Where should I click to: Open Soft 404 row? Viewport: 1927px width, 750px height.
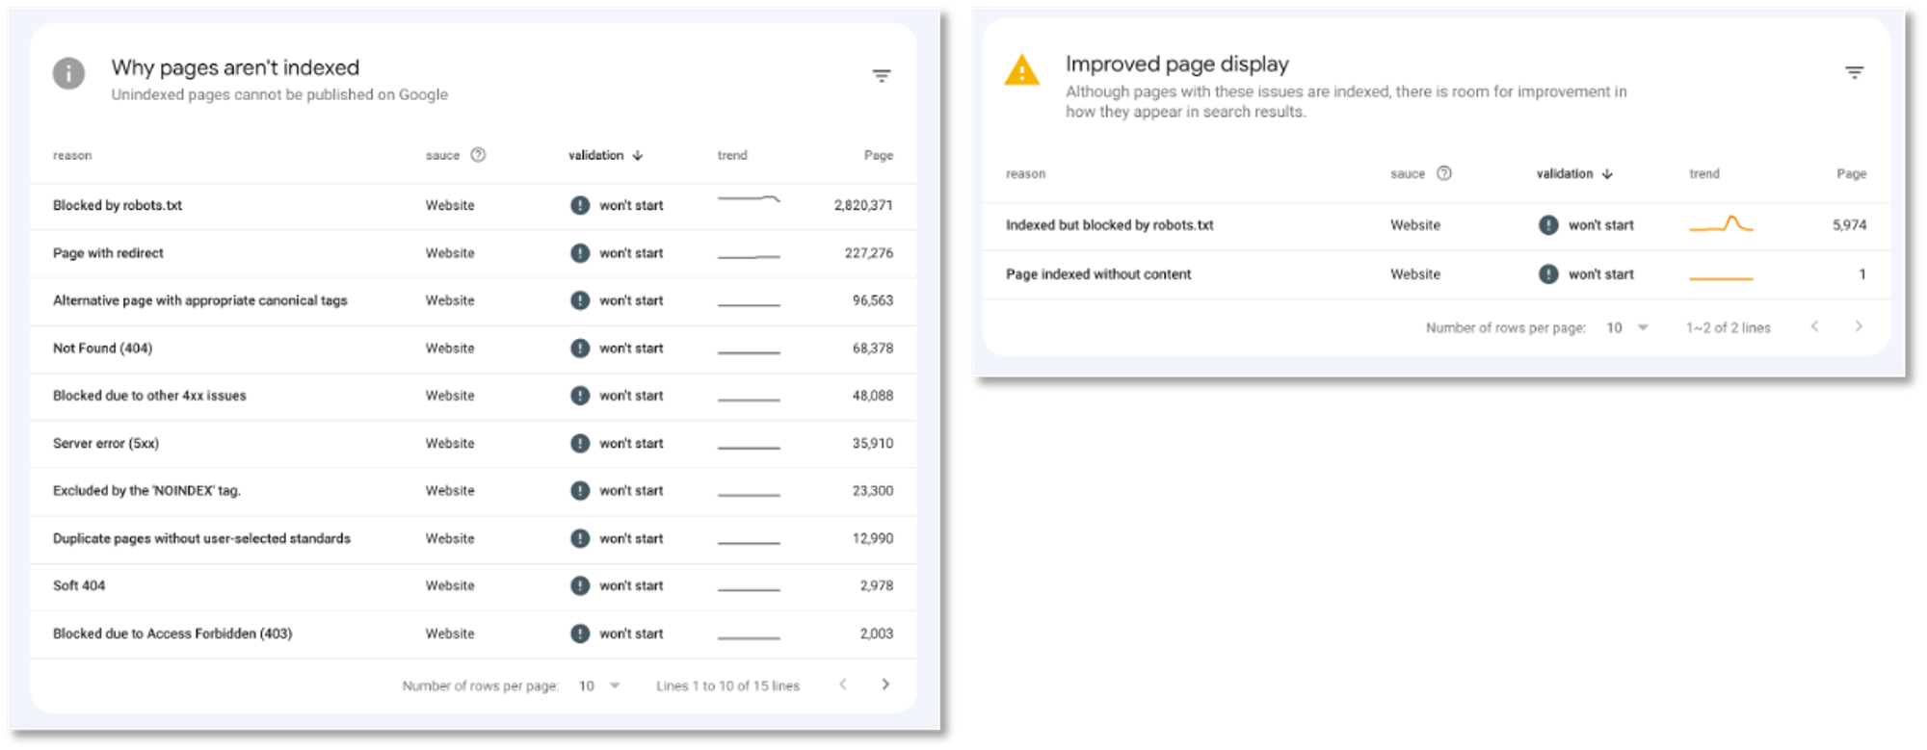pyautogui.click(x=473, y=586)
